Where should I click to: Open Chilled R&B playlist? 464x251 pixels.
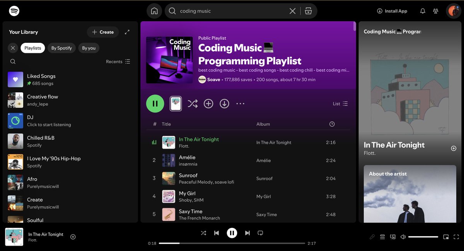pyautogui.click(x=70, y=141)
